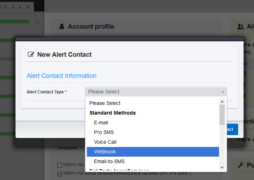Image resolution: width=254 pixels, height=180 pixels.
Task: Click the monitor settings gear icon
Action: 37,22
